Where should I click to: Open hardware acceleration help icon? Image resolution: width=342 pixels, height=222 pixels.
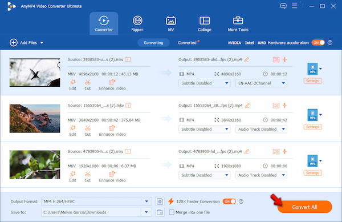point(330,43)
